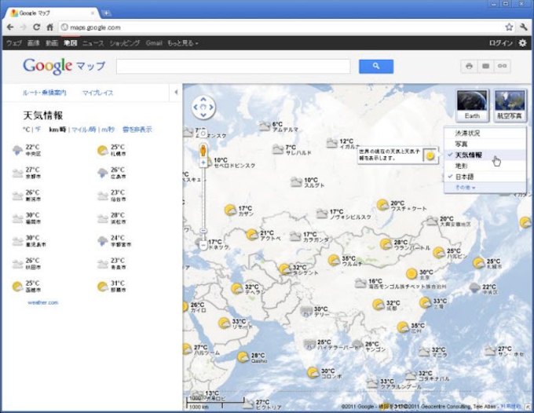The height and width of the screenshot is (413, 534).
Task: Click the blue search button
Action: (376, 66)
